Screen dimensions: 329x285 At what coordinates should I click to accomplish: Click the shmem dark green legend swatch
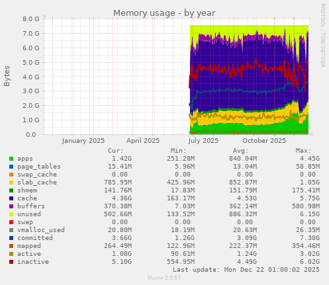click(x=11, y=190)
